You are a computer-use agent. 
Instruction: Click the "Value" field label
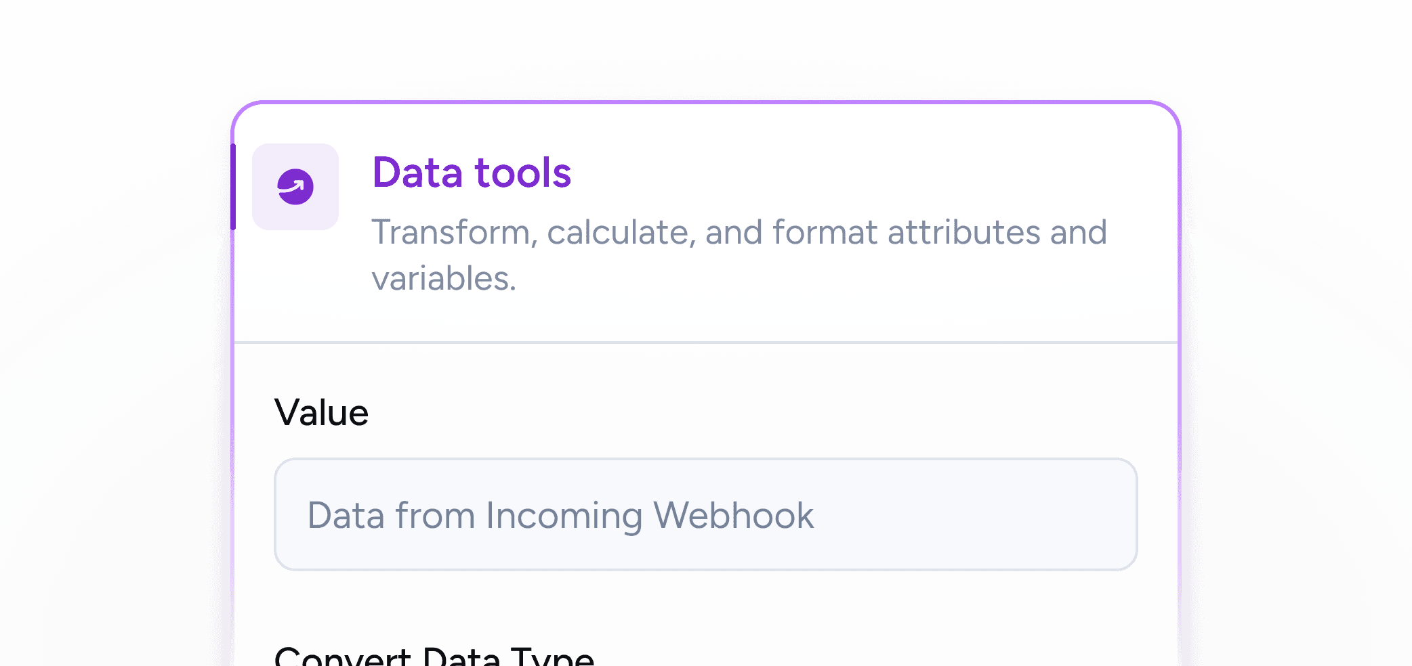321,412
